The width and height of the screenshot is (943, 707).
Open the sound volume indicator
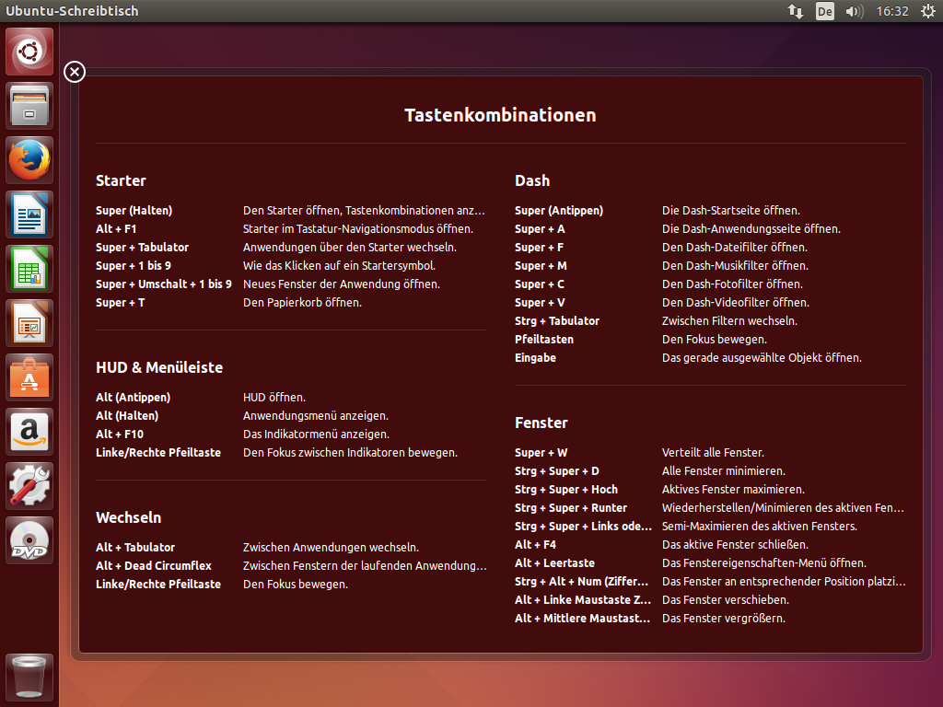[x=854, y=11]
